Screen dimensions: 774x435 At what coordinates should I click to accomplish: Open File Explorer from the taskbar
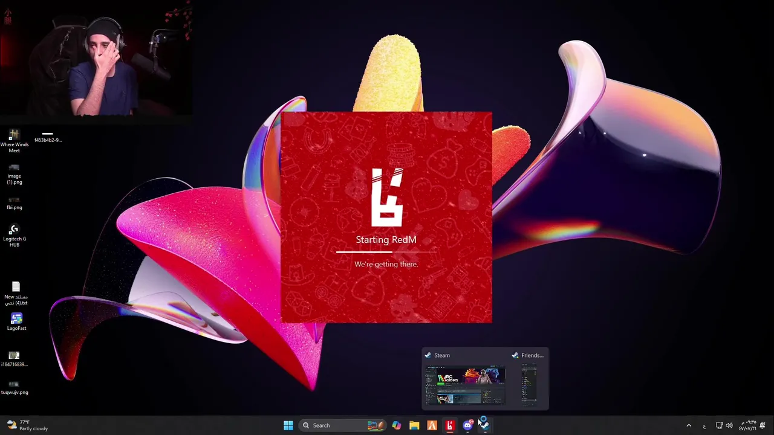(x=414, y=425)
